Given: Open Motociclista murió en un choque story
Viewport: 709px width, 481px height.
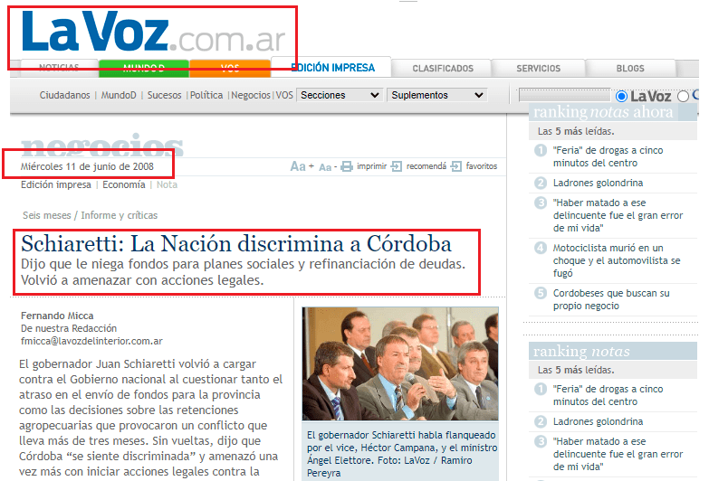Looking at the screenshot, I should click(617, 260).
